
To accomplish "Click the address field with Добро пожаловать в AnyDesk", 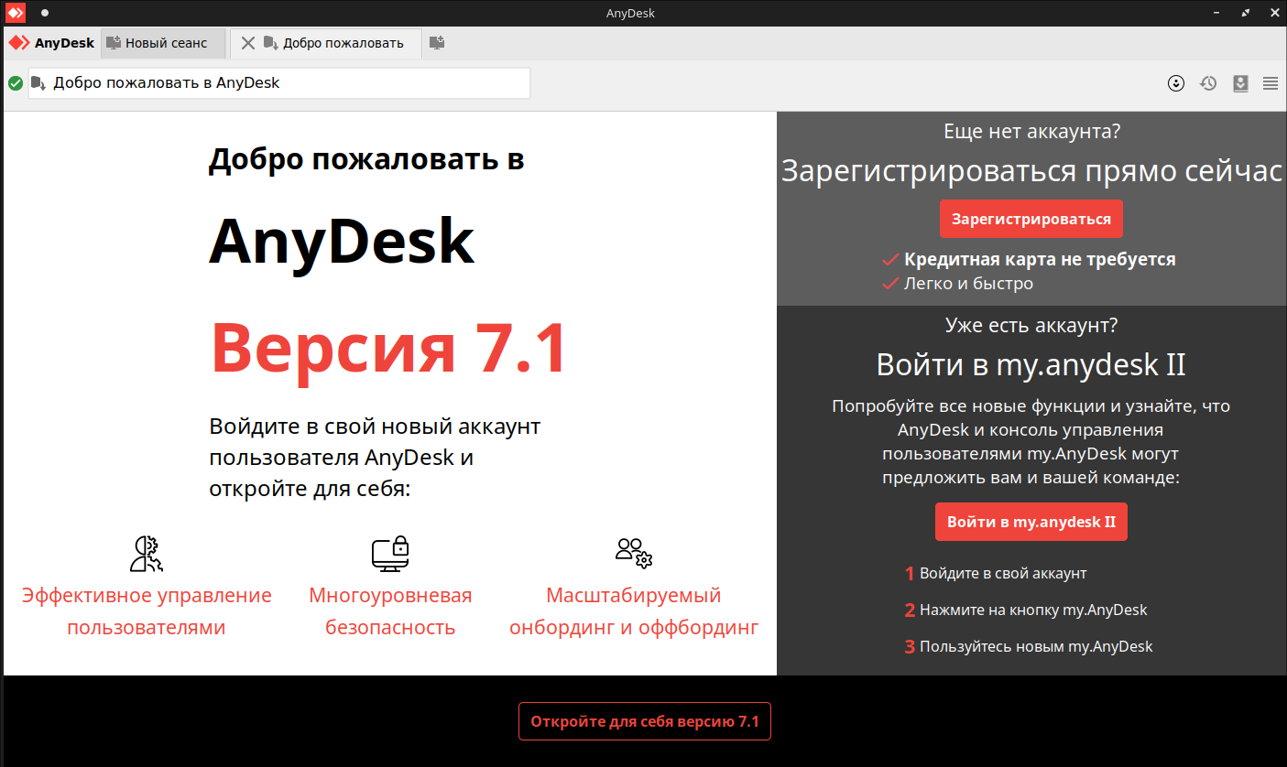I will [279, 83].
